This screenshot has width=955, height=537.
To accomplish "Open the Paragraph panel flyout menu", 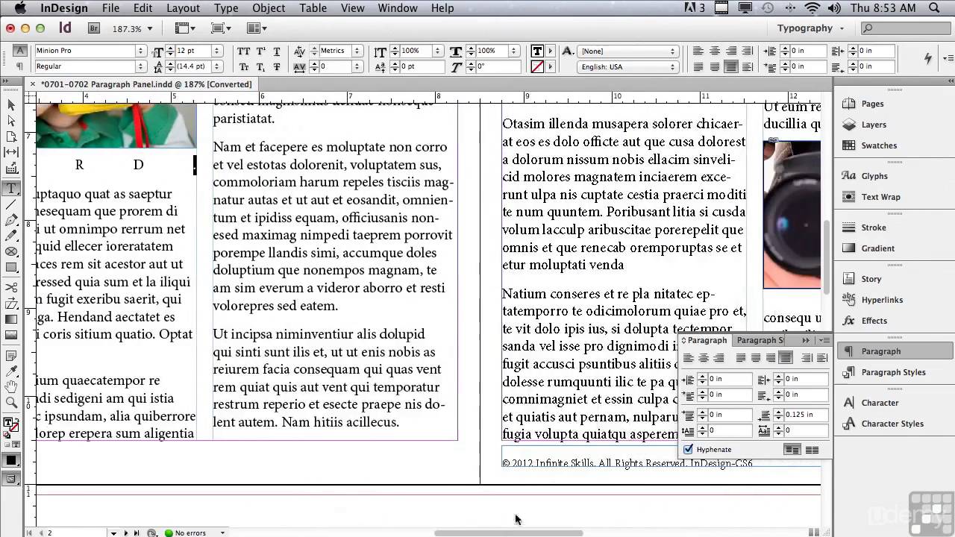I will pyautogui.click(x=824, y=340).
